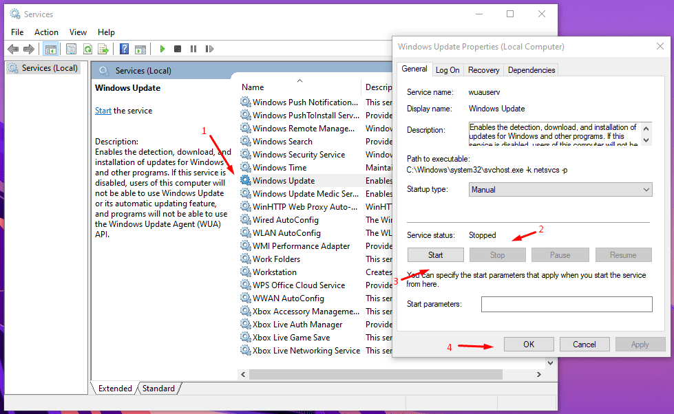Click the Cancel button
Screen dimensions: 674x414
coord(585,345)
